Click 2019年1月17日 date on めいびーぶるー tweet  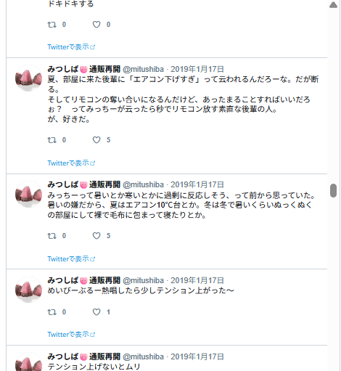tap(197, 280)
